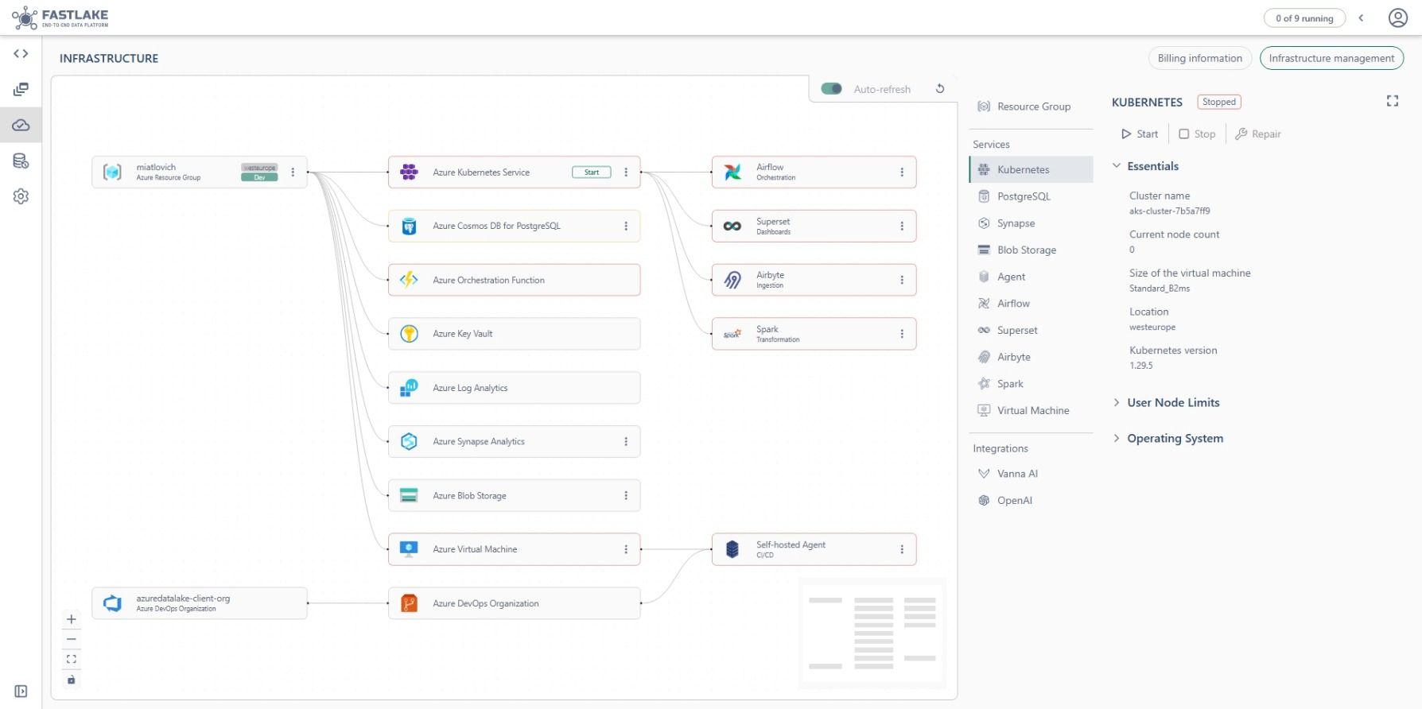Screen dimensions: 1422x709
Task: Select Kubernetes in Services list
Action: pyautogui.click(x=1032, y=169)
